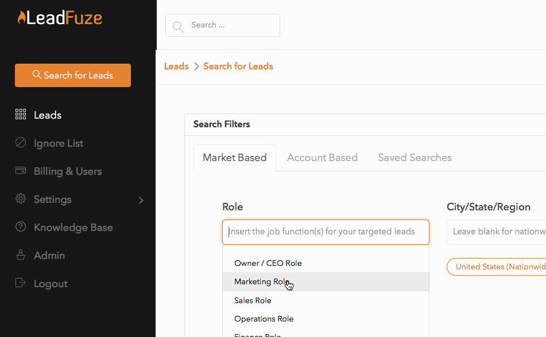Click the Admin sidebar icon

coord(21,254)
